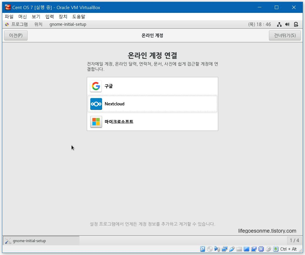This screenshot has height=255, width=305.
Task: Click the Ctrl + Alt host key label
Action: click(x=288, y=249)
